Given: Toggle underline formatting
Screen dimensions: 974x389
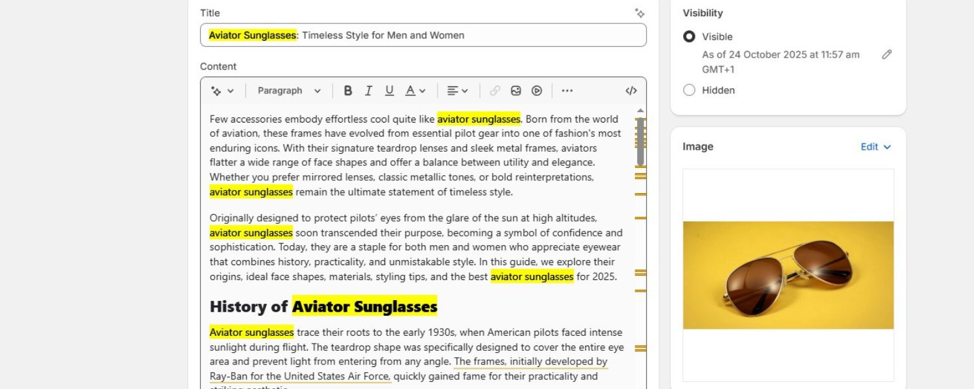Looking at the screenshot, I should pos(389,91).
